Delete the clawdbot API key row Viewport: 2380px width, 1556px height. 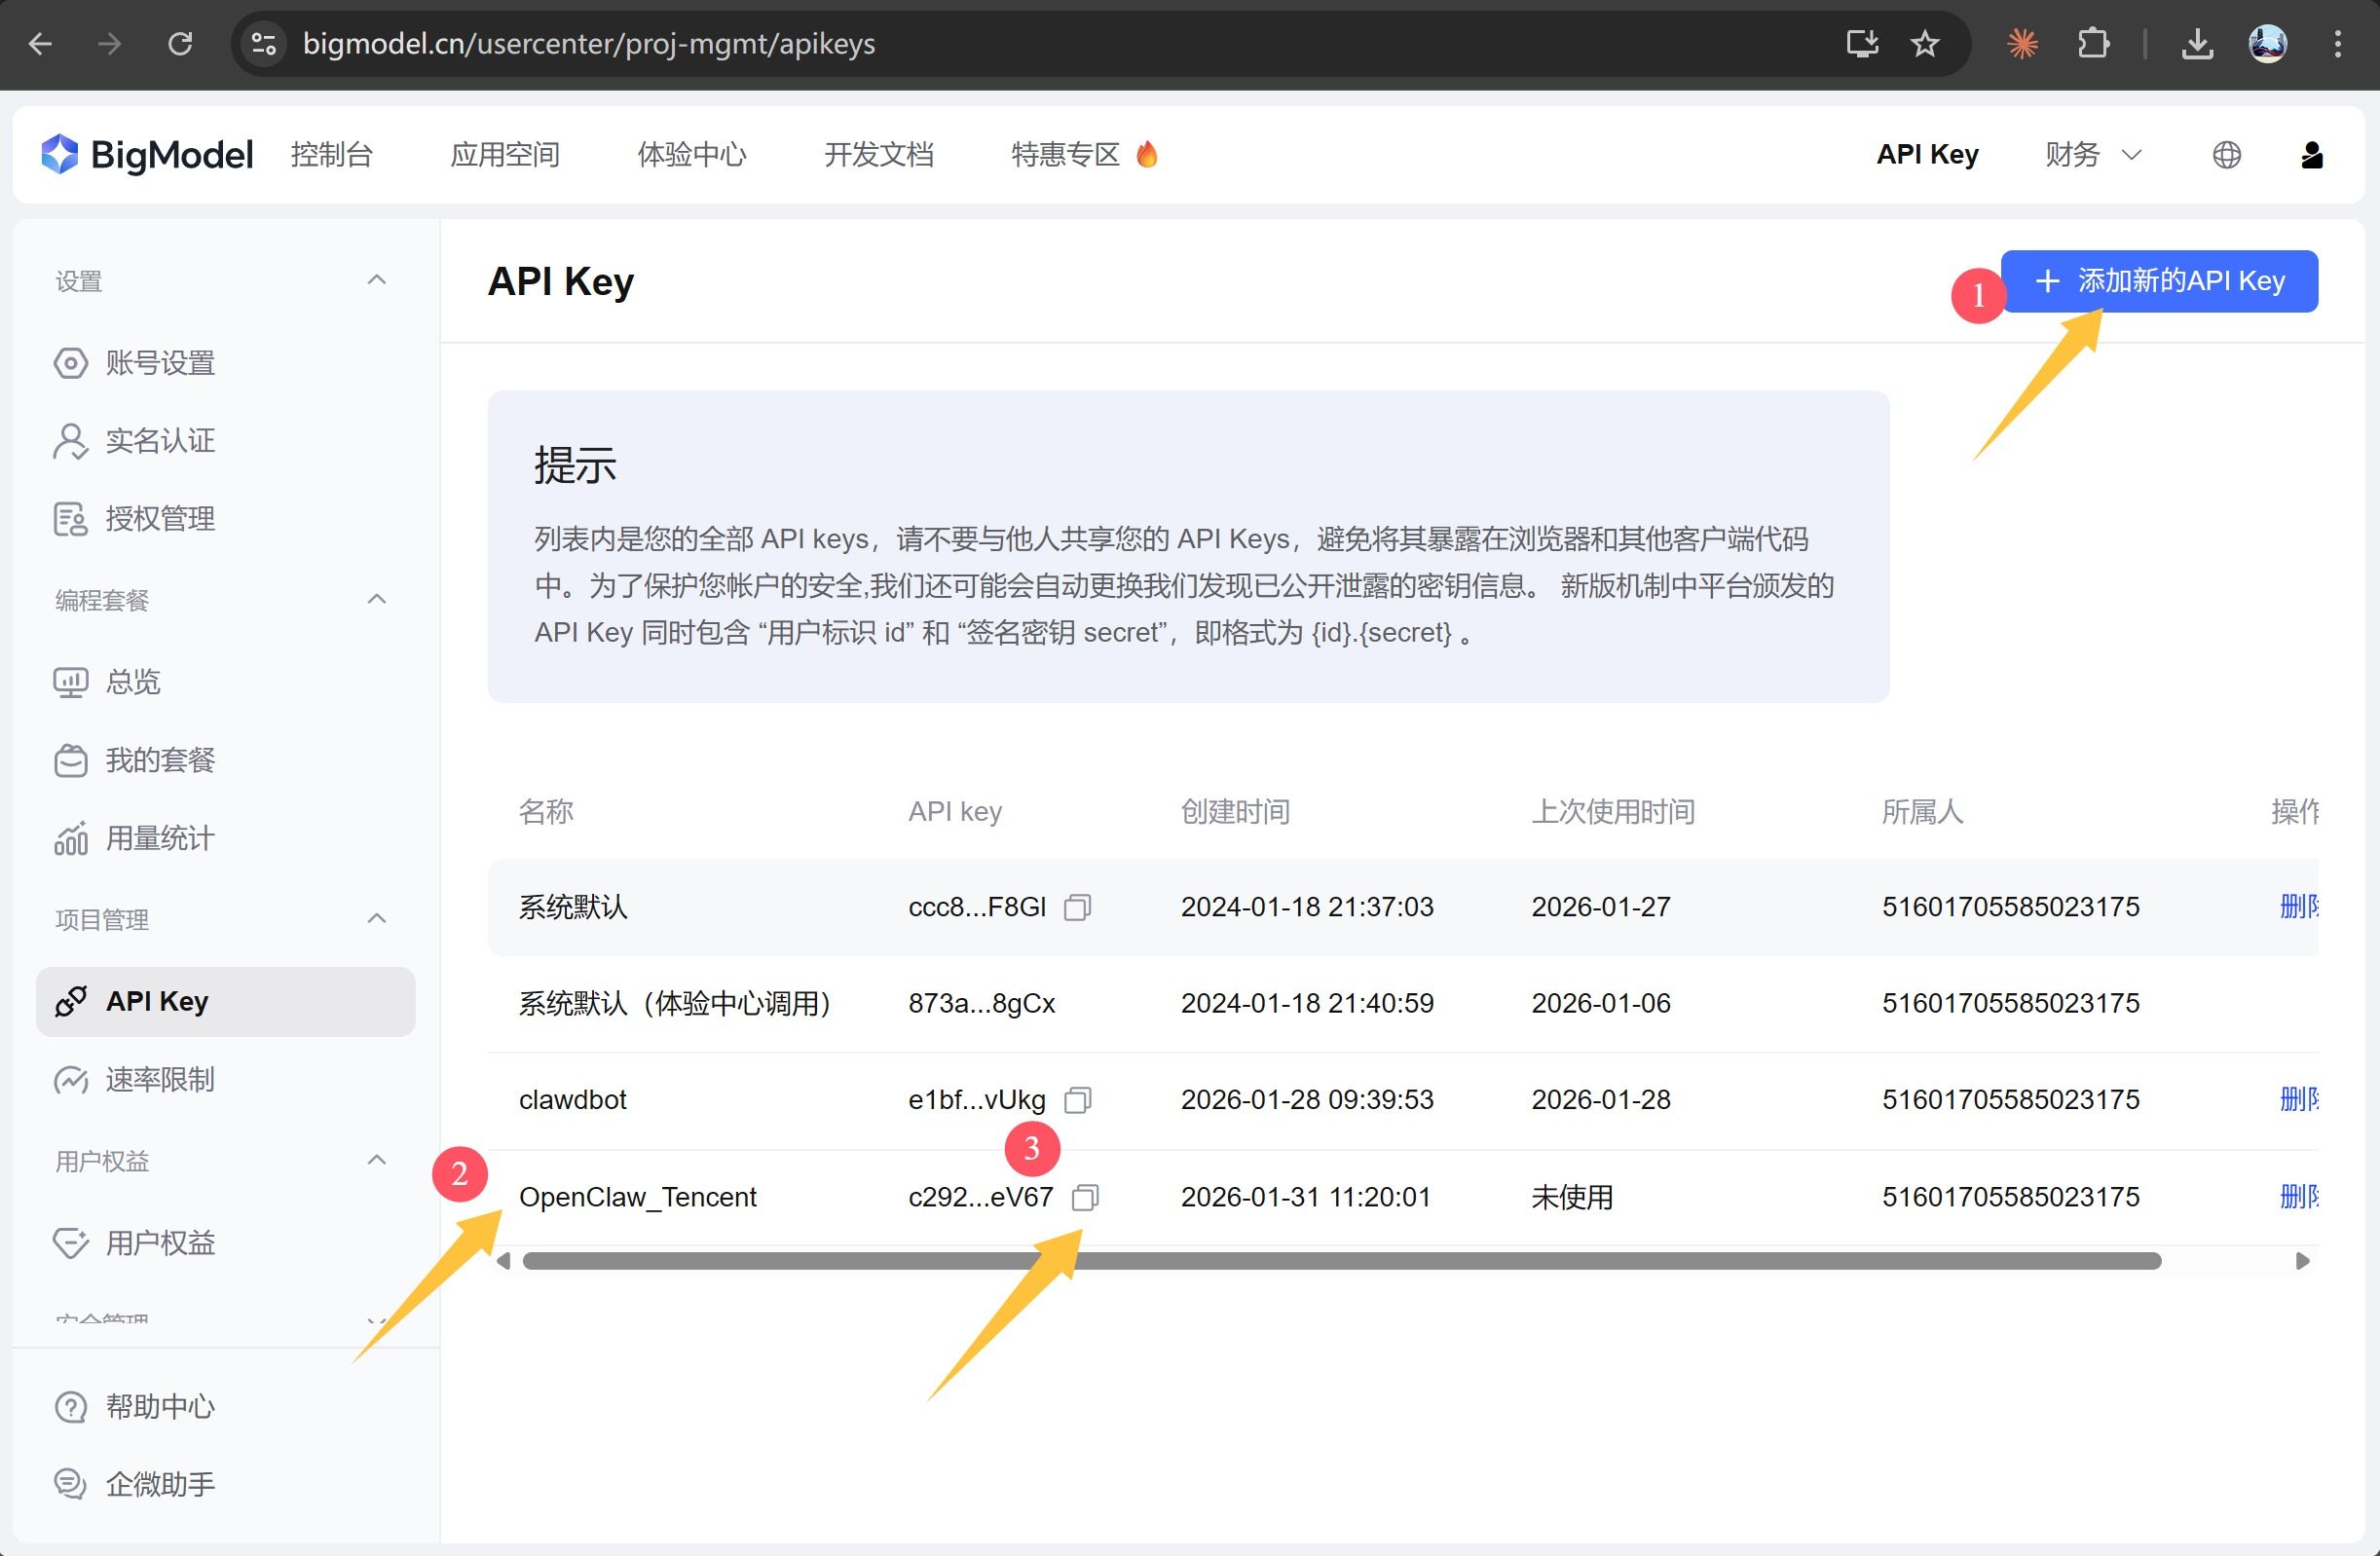click(2298, 1100)
